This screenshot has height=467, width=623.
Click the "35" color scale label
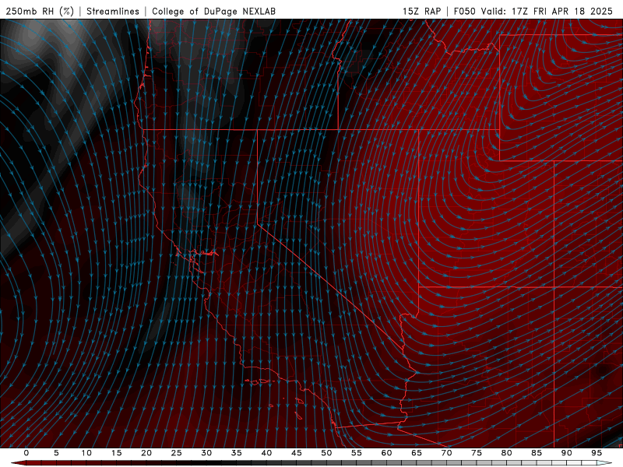237,453
